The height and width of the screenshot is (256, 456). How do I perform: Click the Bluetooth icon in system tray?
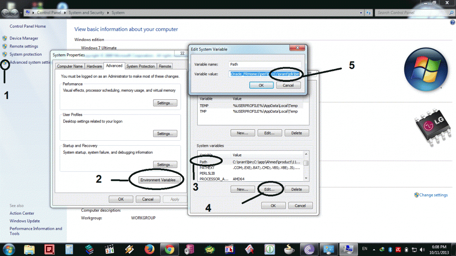point(390,249)
